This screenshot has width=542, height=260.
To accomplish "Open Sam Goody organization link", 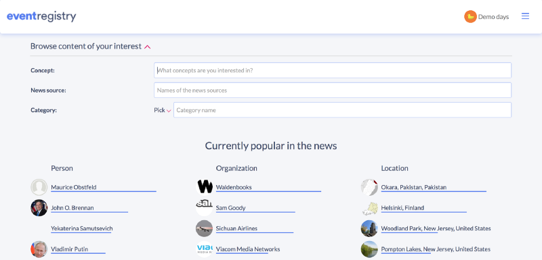I will coord(230,208).
